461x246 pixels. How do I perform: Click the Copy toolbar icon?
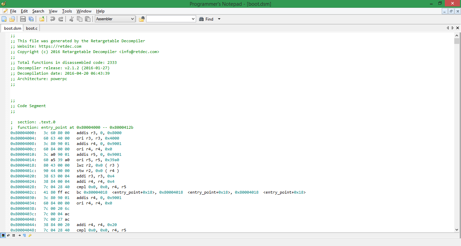pyautogui.click(x=80, y=19)
